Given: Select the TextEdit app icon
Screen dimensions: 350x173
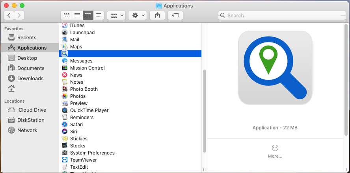Looking at the screenshot, I should coord(65,167).
